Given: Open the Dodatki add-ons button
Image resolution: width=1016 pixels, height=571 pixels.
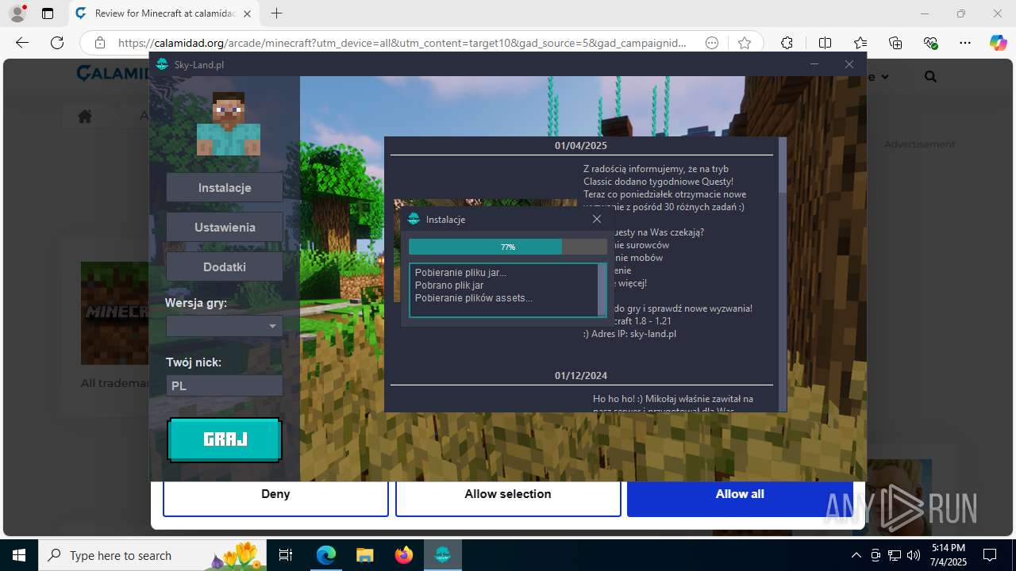Looking at the screenshot, I should (x=225, y=267).
